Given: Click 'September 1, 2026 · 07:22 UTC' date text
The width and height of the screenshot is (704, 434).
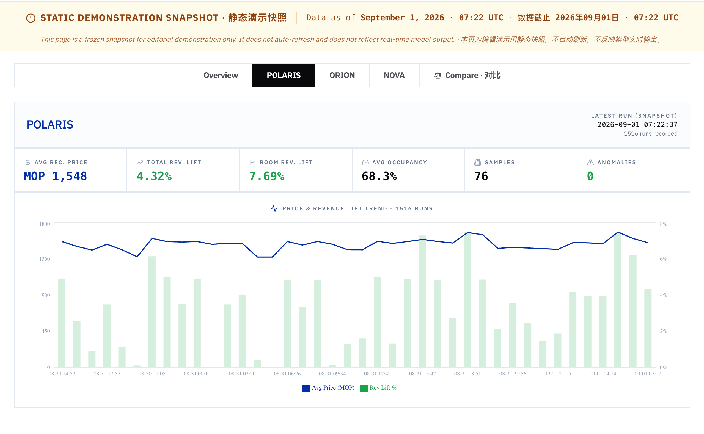Looking at the screenshot, I should click(x=432, y=18).
